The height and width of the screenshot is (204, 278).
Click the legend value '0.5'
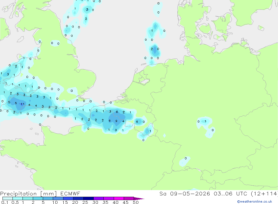coord(15,202)
